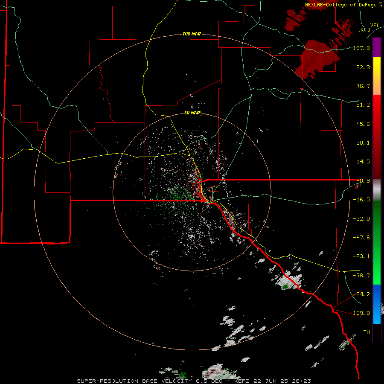This screenshot has height=384, width=384.
Task: Click the 92.3 velocity scale label
Action: click(363, 67)
